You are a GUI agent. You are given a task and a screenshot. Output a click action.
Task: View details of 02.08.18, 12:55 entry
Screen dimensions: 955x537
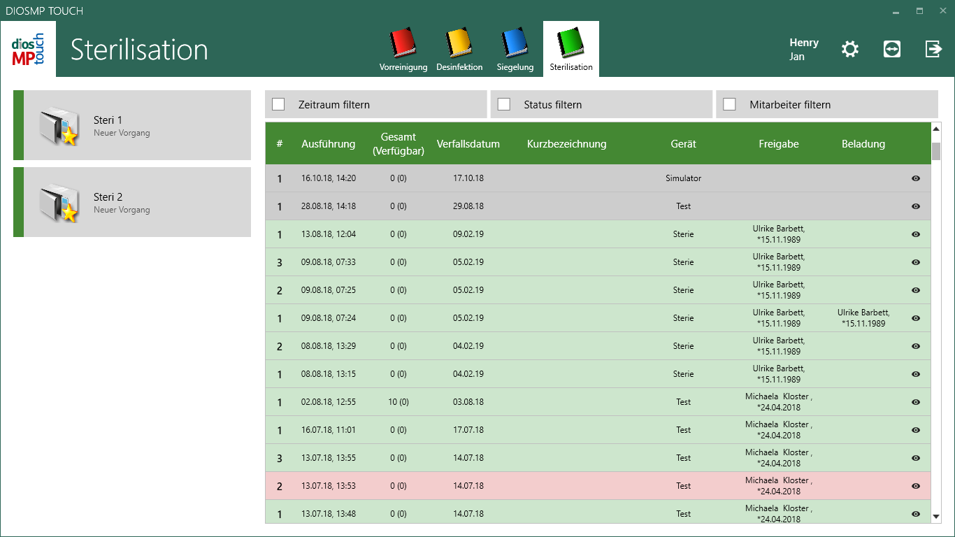[916, 402]
